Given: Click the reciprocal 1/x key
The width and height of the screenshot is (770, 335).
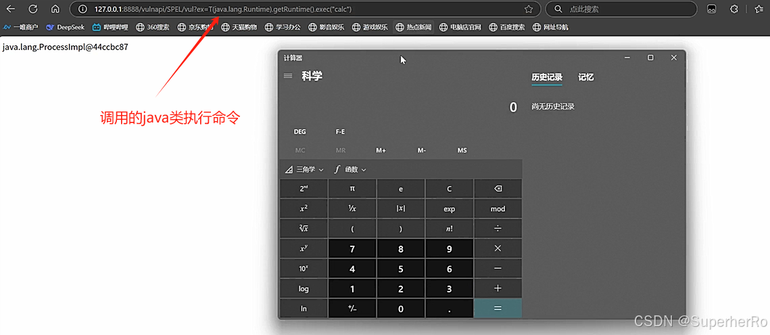Looking at the screenshot, I should click(x=352, y=209).
